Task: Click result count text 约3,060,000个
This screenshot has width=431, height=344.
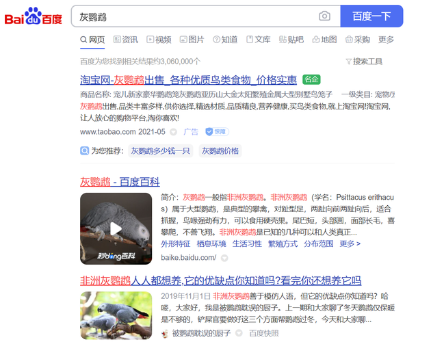Action: pyautogui.click(x=177, y=62)
